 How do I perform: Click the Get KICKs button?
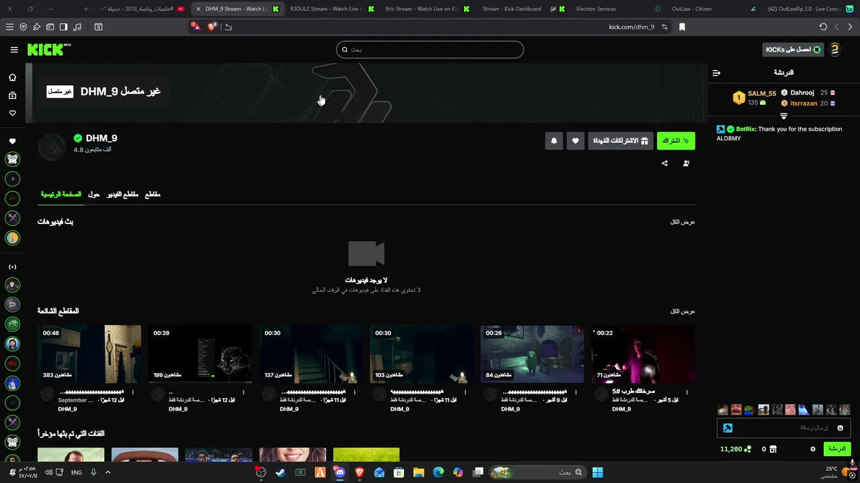793,50
